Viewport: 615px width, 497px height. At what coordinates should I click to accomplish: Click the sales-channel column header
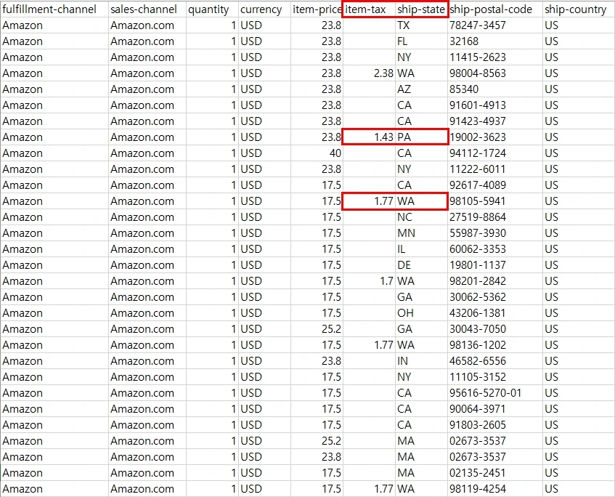click(143, 9)
